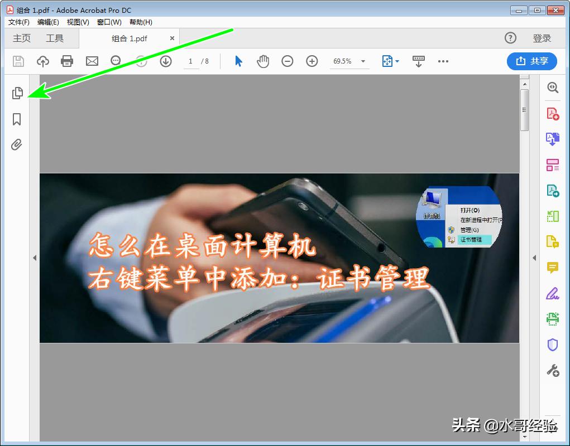This screenshot has width=570, height=446.
Task: Select the arrow selection tool
Action: click(238, 61)
